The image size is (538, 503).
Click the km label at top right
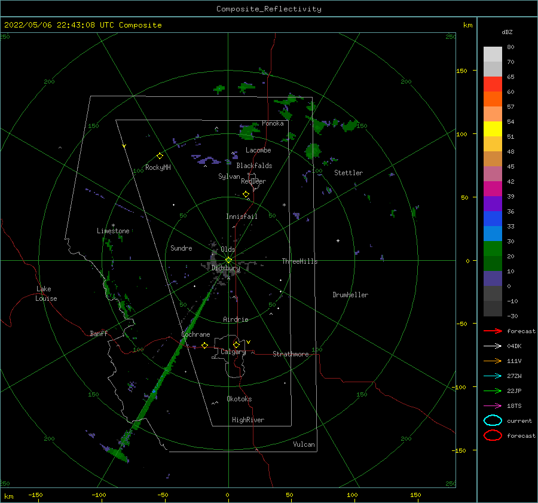tap(467, 25)
